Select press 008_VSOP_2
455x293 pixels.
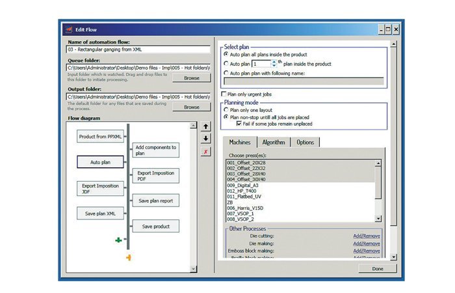(300, 219)
